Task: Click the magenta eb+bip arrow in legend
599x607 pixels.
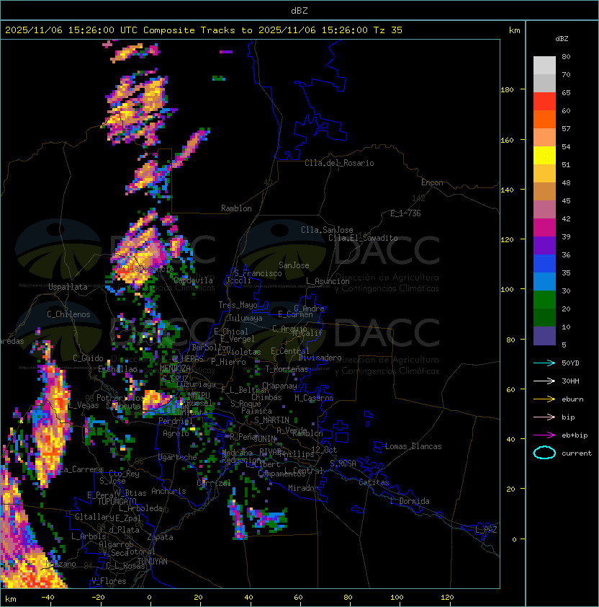Action: tap(544, 435)
